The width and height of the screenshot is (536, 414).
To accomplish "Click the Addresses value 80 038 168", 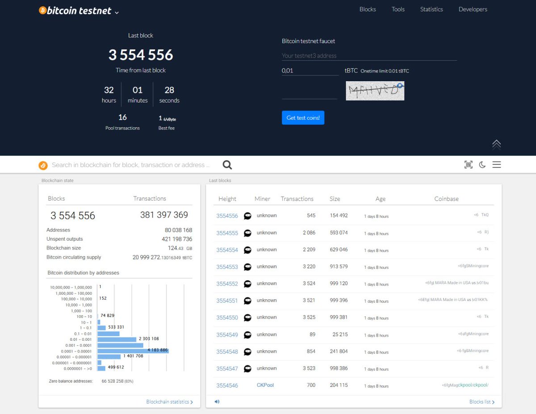I will point(178,230).
